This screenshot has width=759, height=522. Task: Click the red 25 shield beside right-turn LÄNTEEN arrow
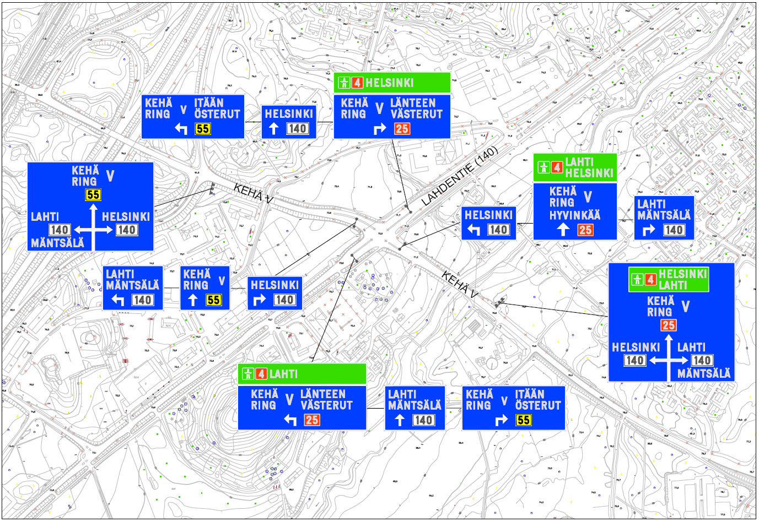(402, 129)
